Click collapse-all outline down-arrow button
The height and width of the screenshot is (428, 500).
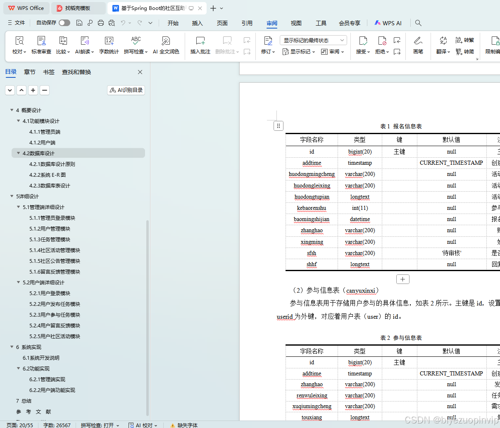[x=10, y=90]
